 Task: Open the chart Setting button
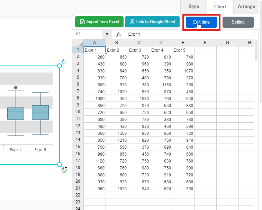tap(238, 22)
